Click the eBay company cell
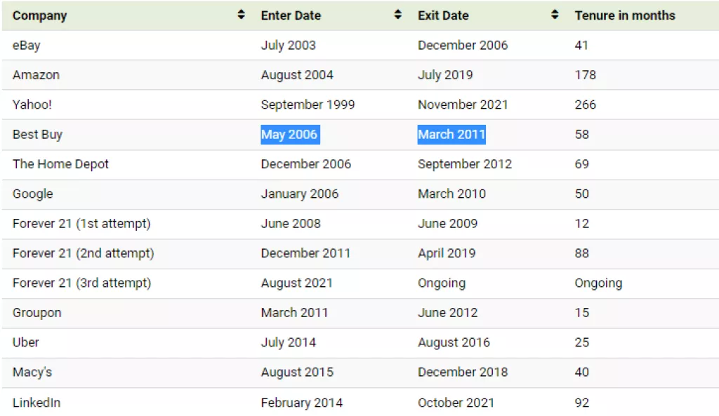 click(x=27, y=46)
